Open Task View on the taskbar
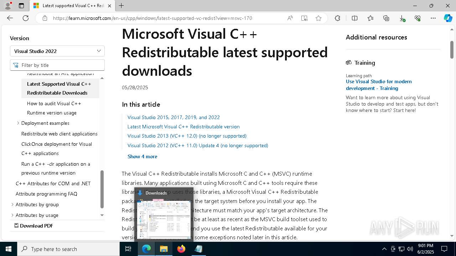 point(128,249)
